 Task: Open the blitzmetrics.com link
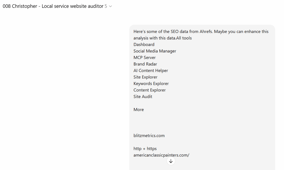(149, 136)
